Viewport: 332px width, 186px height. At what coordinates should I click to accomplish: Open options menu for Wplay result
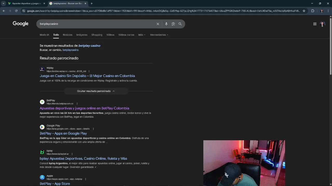(x=89, y=71)
